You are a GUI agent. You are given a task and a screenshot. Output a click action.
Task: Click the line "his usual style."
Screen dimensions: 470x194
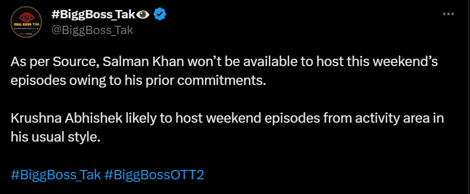point(54,137)
